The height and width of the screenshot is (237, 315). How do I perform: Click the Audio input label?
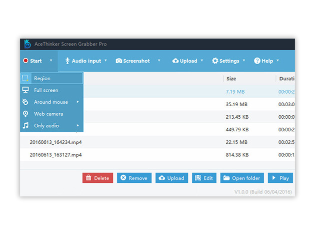coord(86,61)
